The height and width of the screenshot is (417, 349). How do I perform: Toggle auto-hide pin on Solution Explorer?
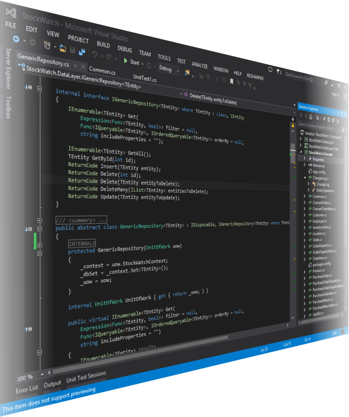[342, 113]
